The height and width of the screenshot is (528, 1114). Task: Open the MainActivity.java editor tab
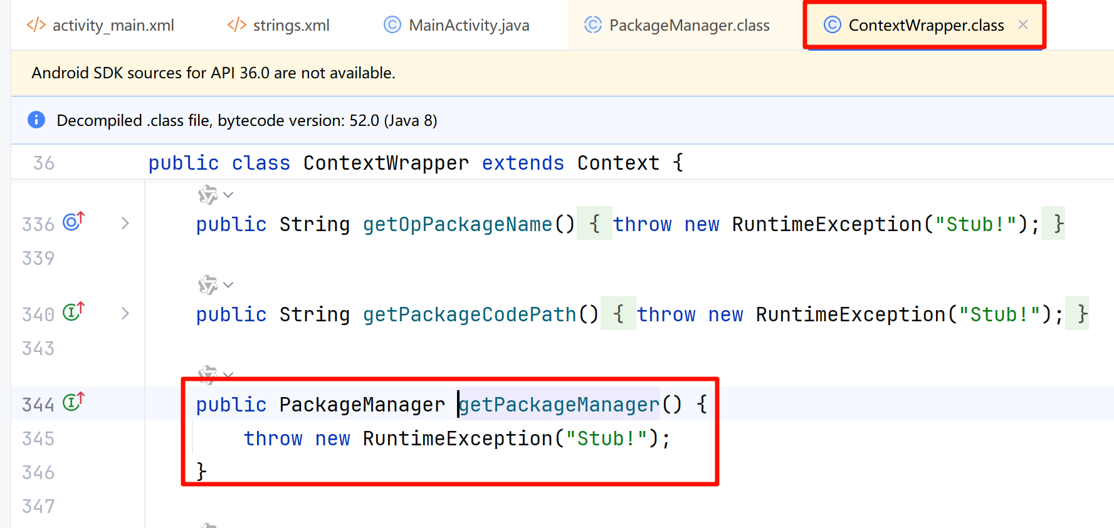(468, 26)
